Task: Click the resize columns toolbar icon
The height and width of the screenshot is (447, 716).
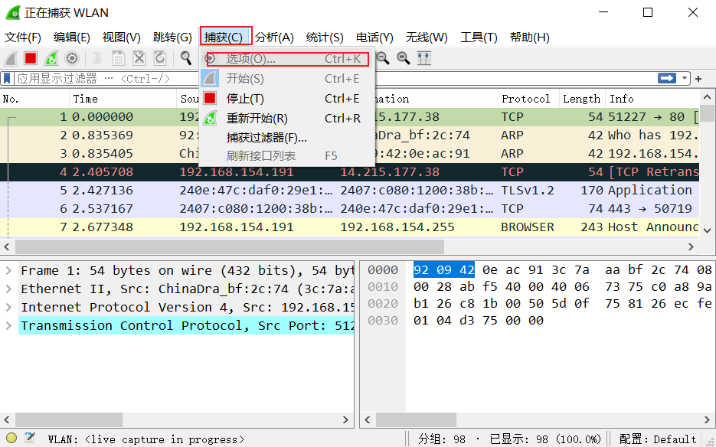Action: pyautogui.click(x=424, y=58)
